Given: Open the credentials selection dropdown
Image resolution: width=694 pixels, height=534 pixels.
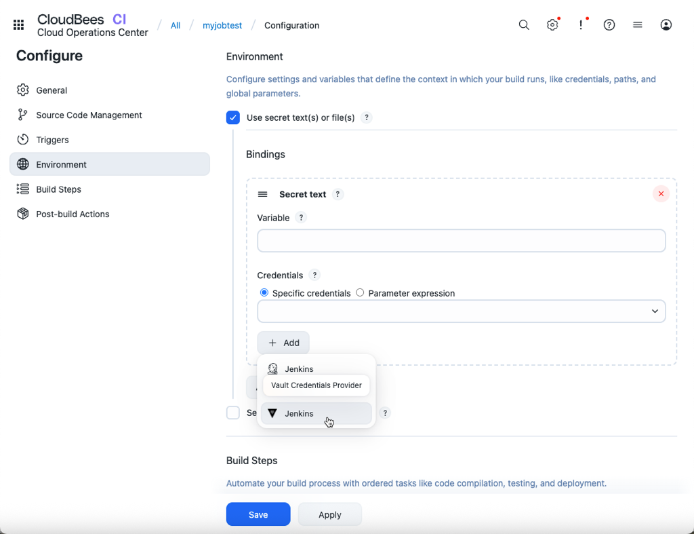Looking at the screenshot, I should (461, 311).
